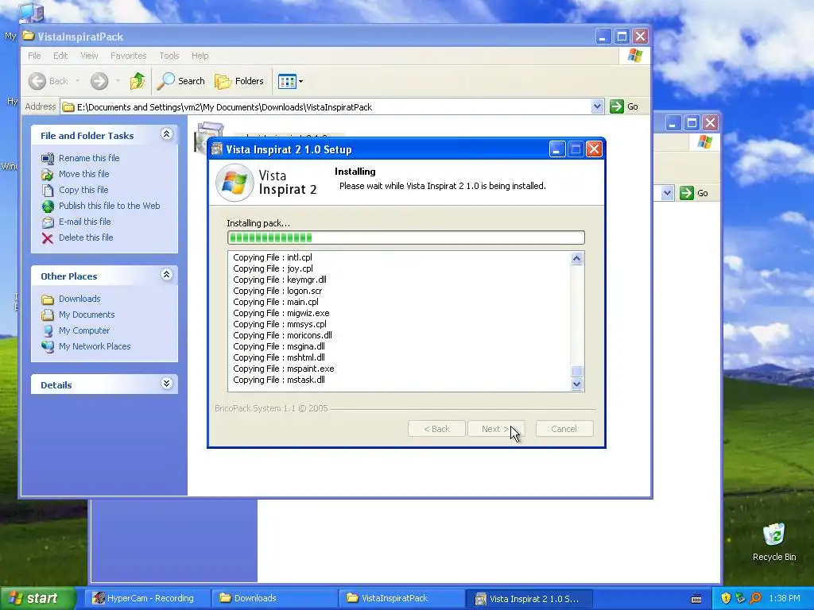Go up one folder level icon
This screenshot has height=610, width=814.
137,81
